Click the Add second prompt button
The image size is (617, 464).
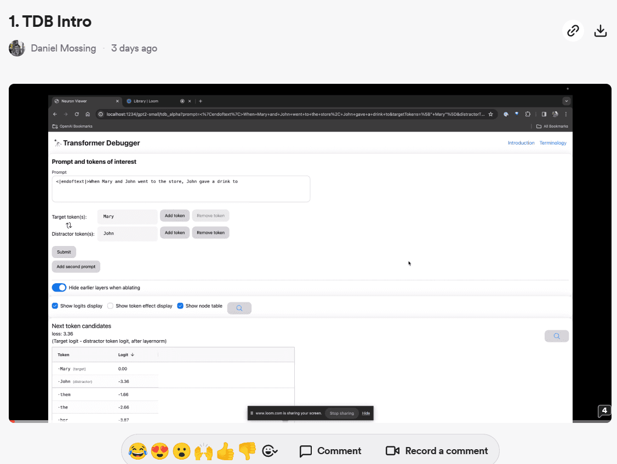[x=76, y=266]
